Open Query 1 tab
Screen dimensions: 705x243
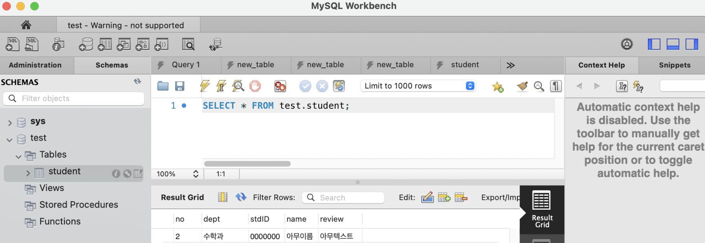[186, 65]
